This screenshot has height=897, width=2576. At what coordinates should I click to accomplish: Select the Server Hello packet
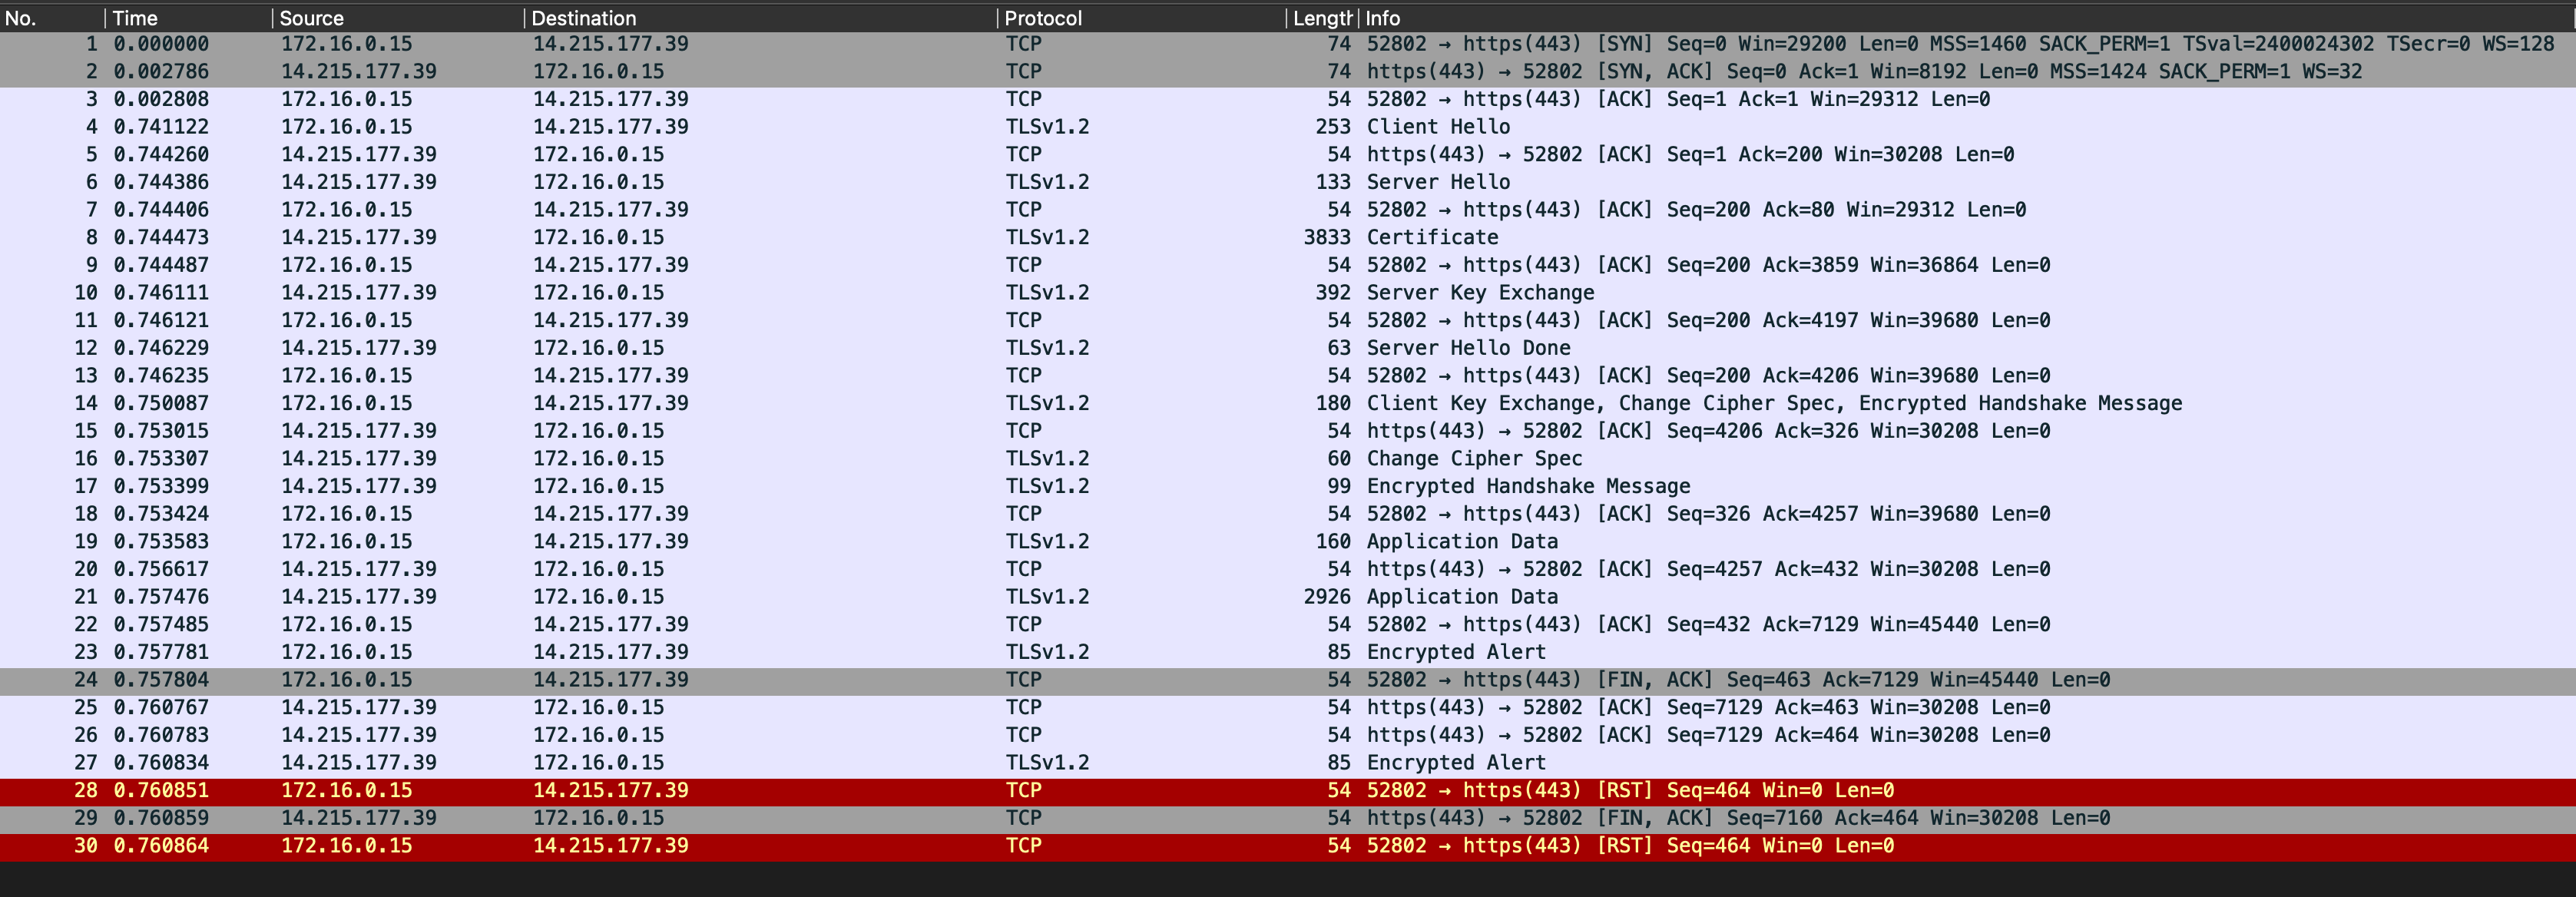pyautogui.click(x=1438, y=182)
